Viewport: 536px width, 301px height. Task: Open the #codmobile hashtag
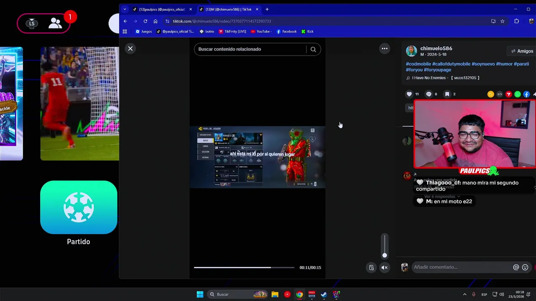tap(418, 64)
